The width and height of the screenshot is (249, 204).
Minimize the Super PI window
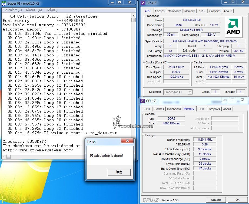[x=112, y=2]
